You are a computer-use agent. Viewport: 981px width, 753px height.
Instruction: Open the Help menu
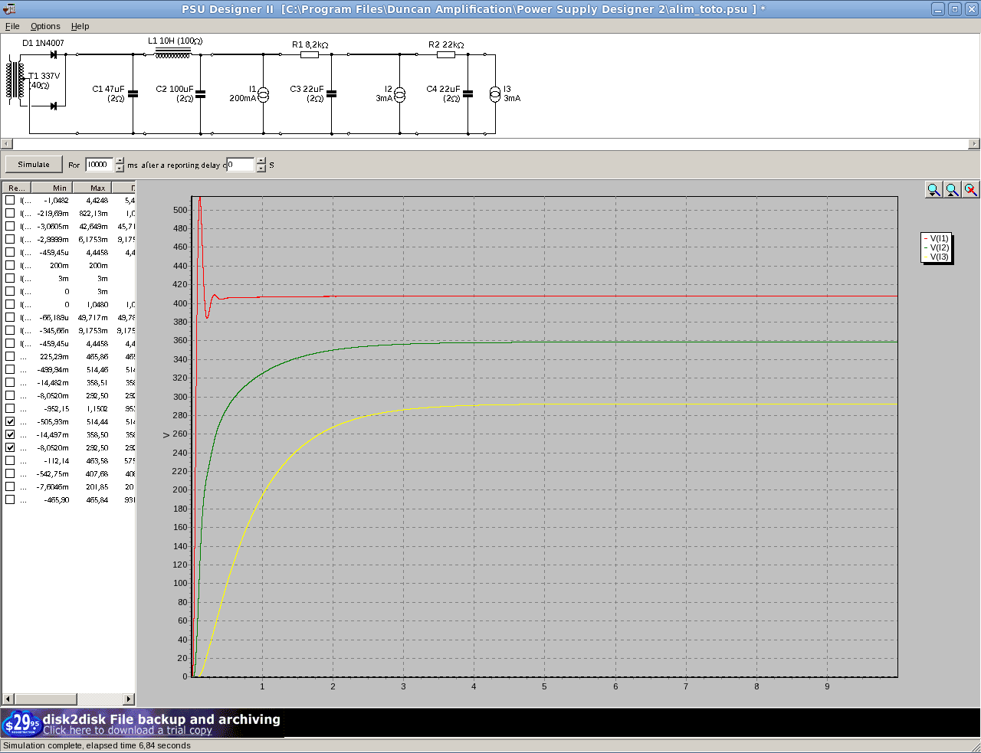click(x=80, y=26)
